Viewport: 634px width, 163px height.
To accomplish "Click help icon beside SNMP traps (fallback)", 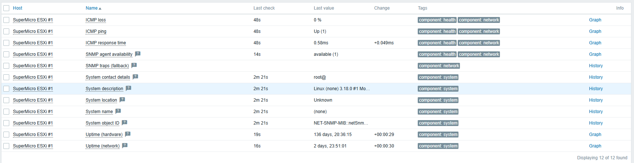I will pos(134,65).
